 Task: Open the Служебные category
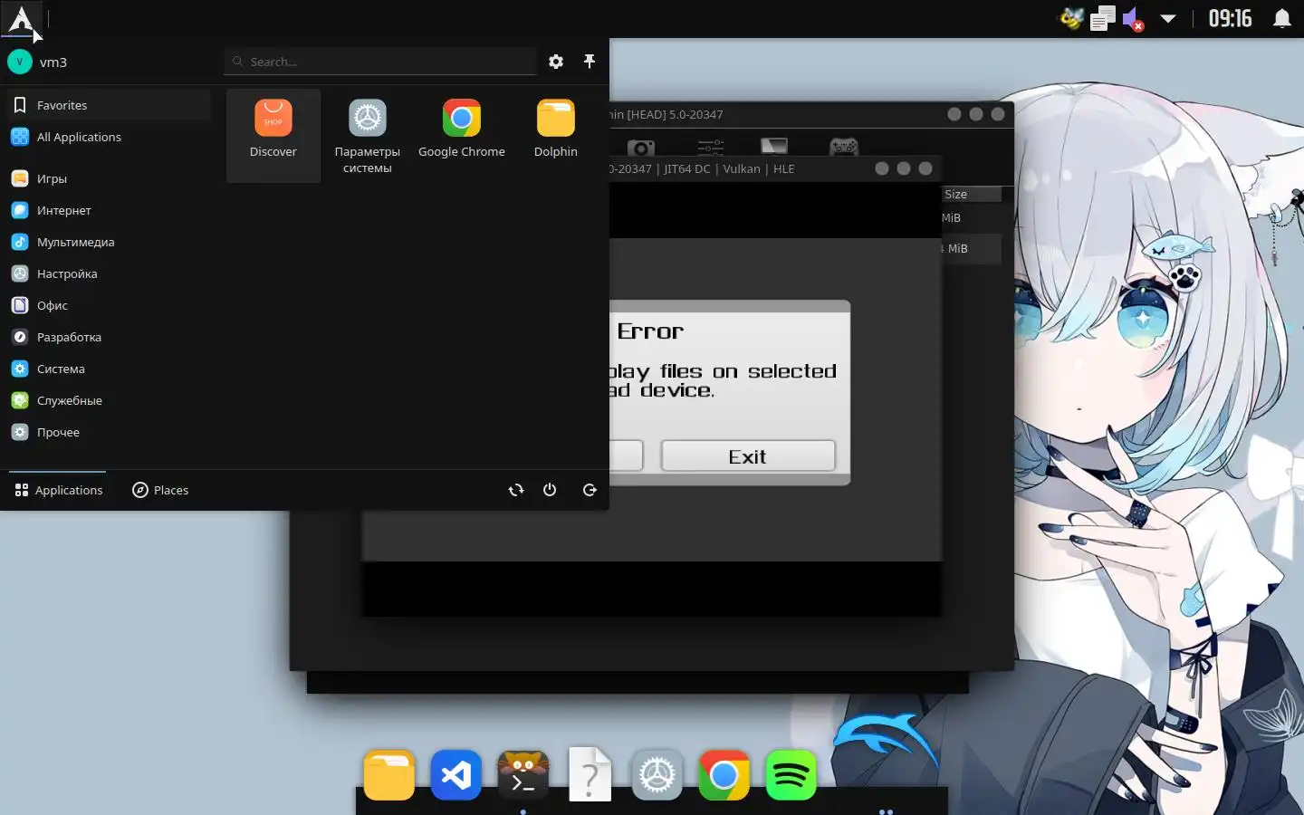click(x=109, y=400)
